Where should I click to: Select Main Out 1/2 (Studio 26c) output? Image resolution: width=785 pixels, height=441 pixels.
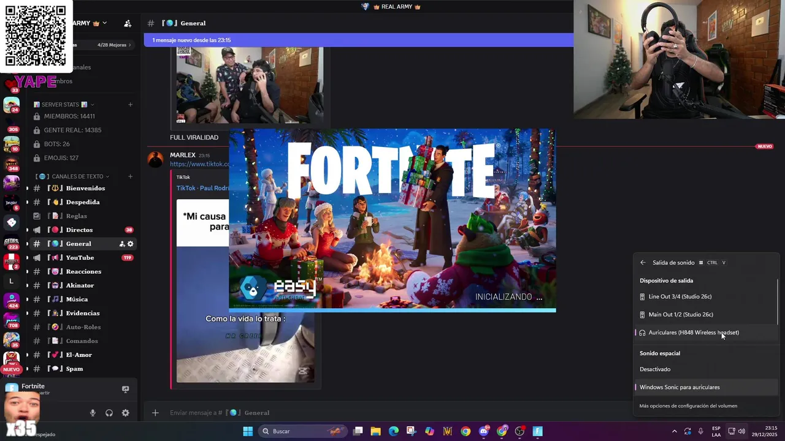click(705, 315)
